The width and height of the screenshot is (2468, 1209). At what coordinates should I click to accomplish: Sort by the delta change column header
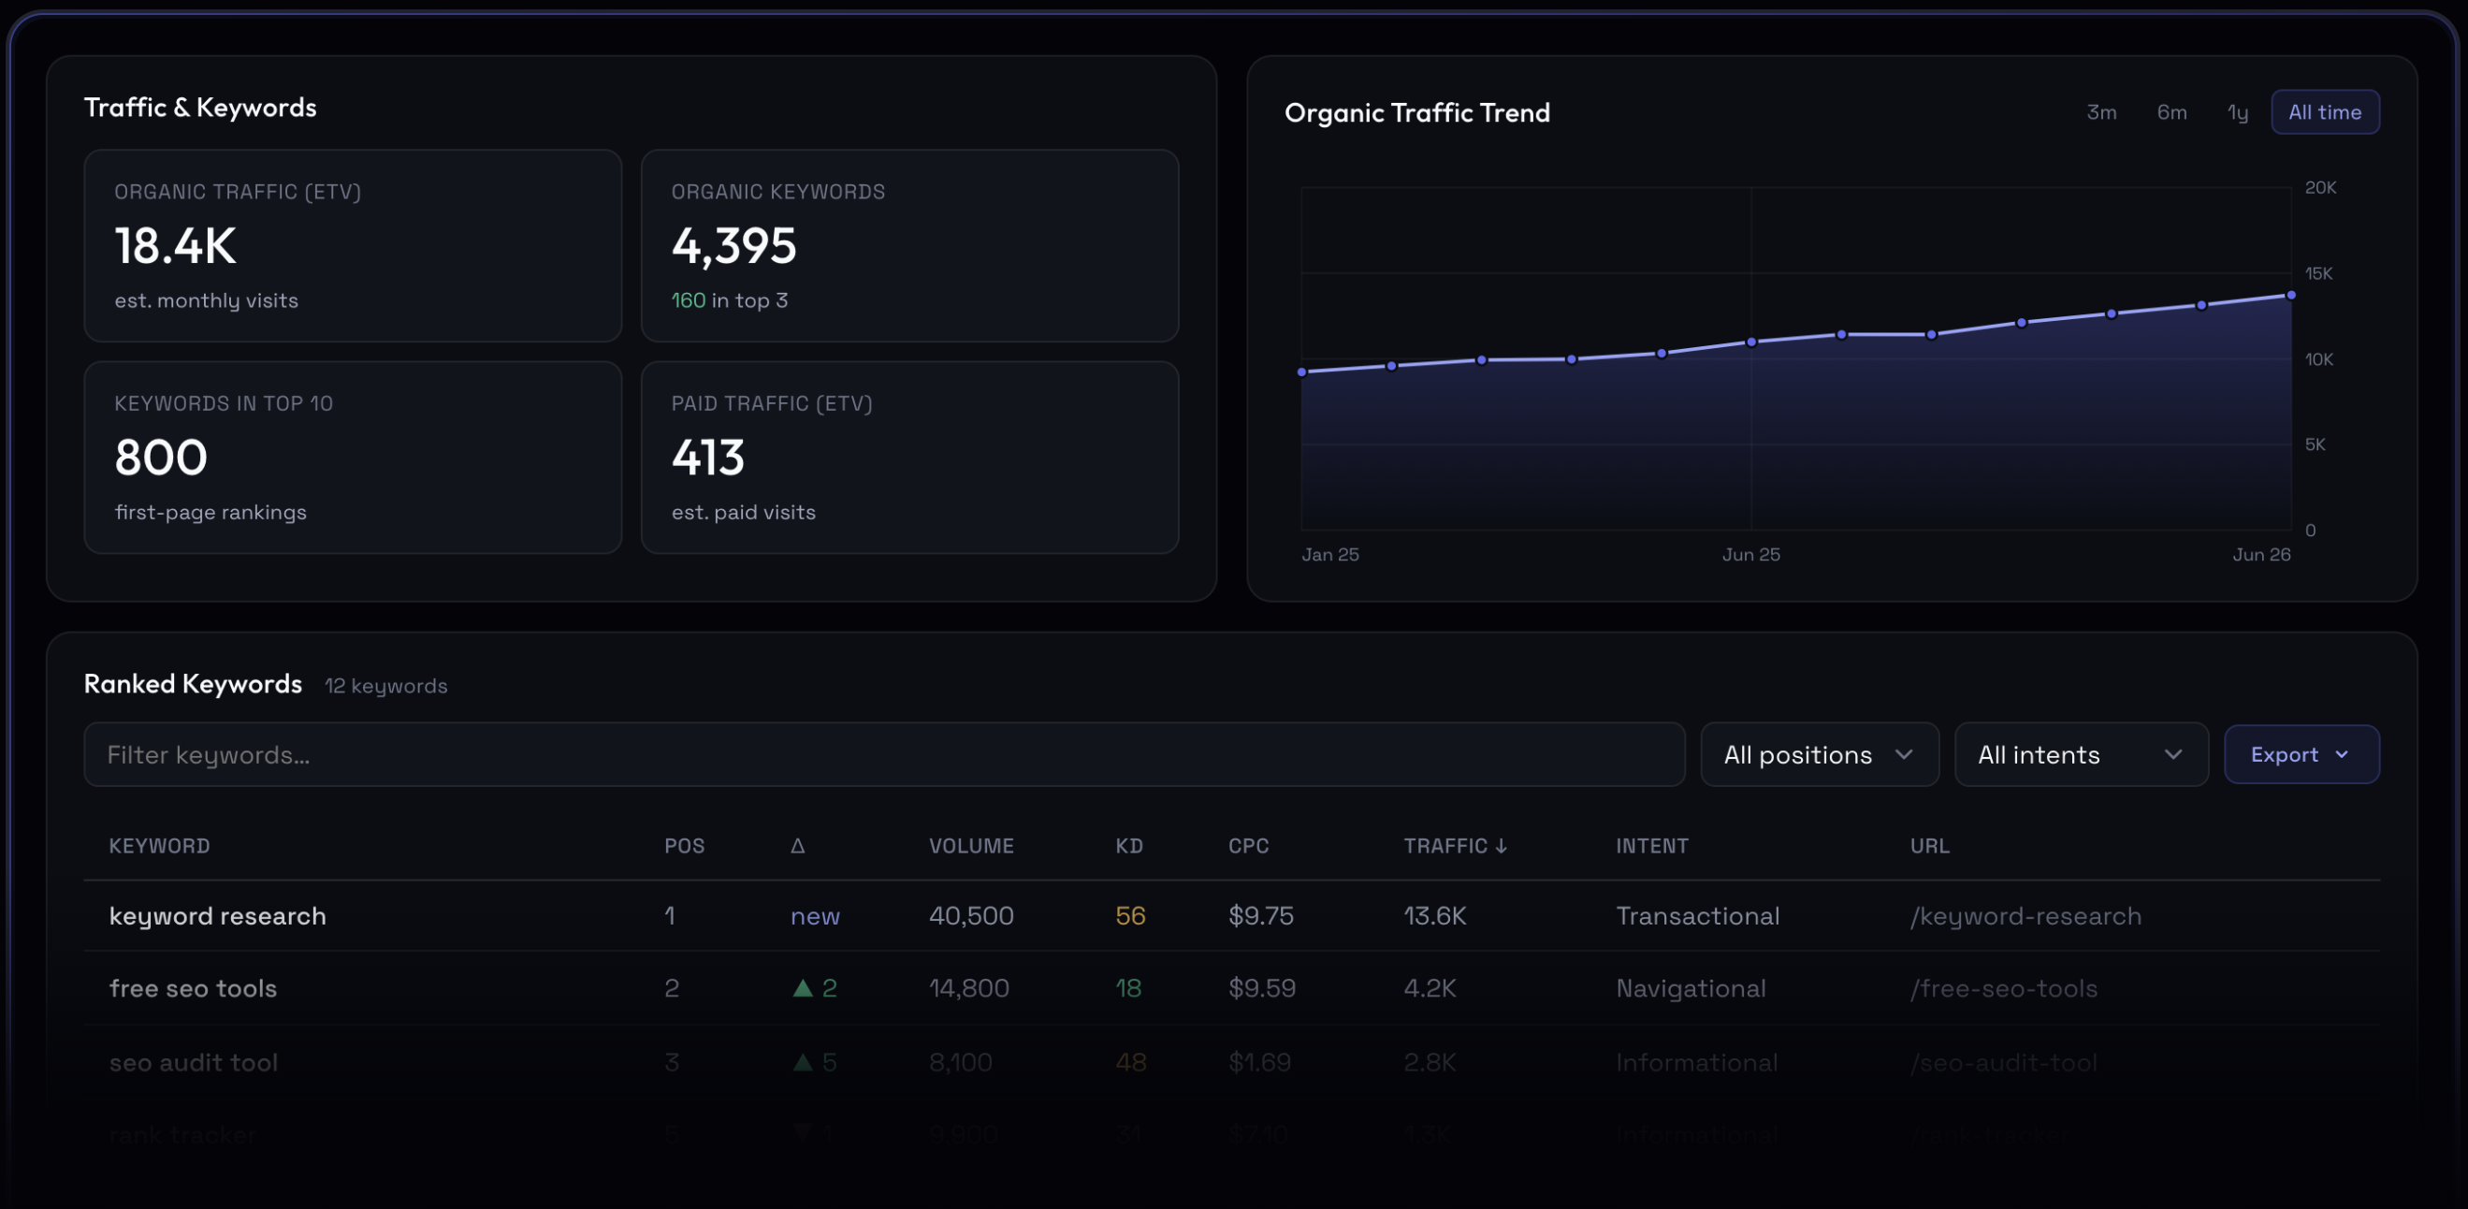[x=797, y=846]
